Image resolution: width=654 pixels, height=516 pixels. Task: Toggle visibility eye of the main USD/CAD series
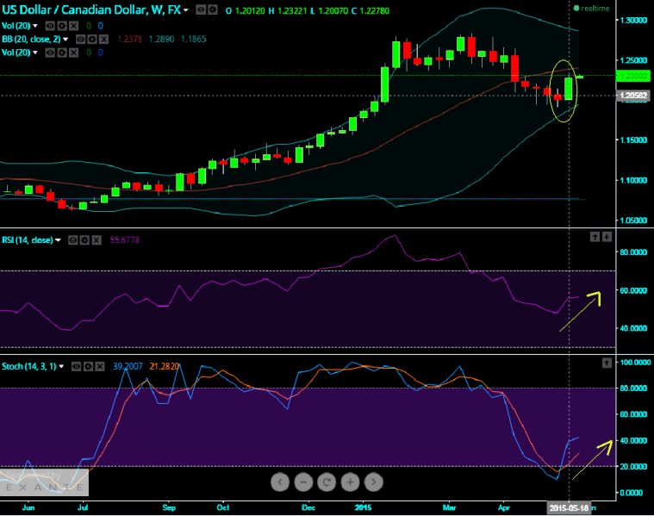tap(201, 10)
